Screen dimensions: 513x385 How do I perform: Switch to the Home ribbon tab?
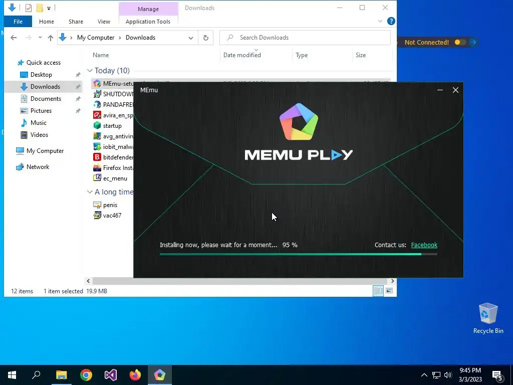click(47, 22)
